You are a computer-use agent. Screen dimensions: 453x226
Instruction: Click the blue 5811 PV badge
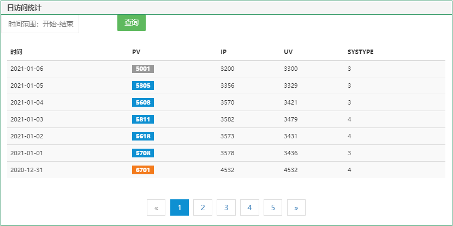pyautogui.click(x=143, y=119)
